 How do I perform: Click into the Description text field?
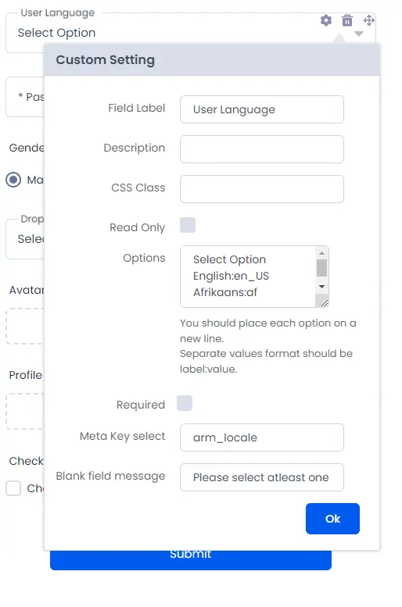[262, 149]
